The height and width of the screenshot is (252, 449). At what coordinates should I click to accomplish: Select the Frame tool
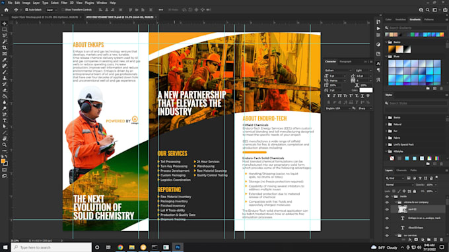[x=5, y=54]
